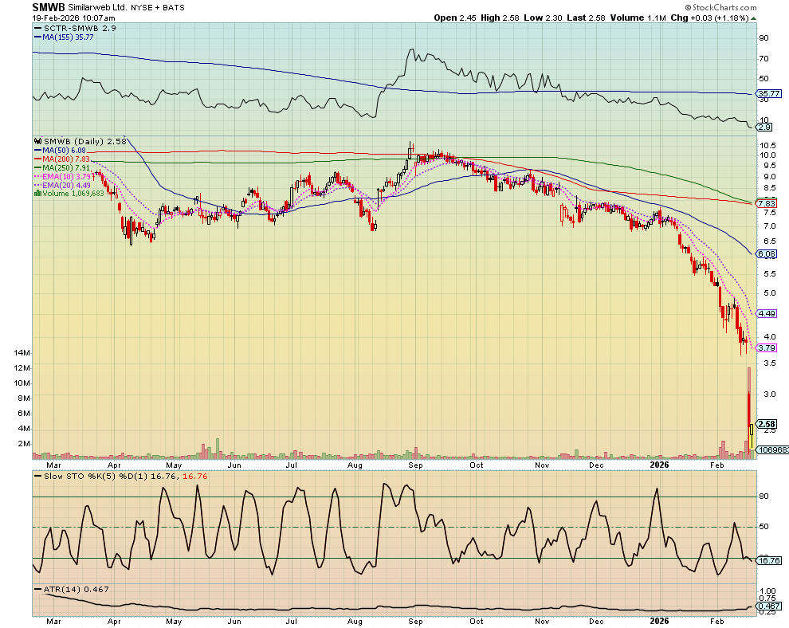
Task: Click the SCTR-SMWB 2.9 legend entry
Action: tap(75, 28)
